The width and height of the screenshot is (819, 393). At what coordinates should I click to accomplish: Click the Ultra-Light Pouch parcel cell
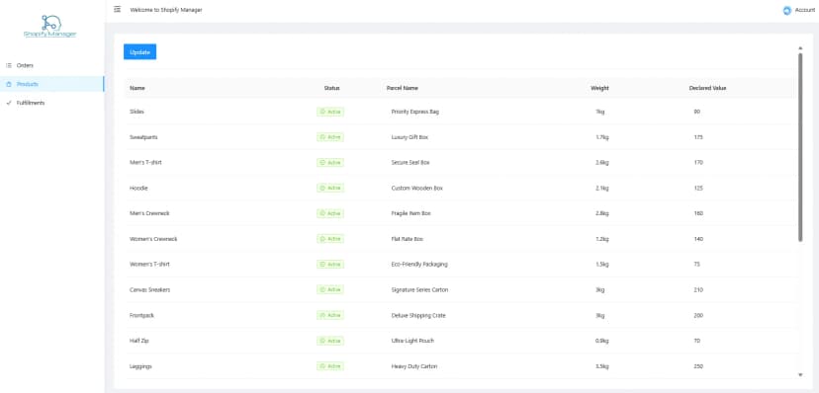[x=412, y=341]
